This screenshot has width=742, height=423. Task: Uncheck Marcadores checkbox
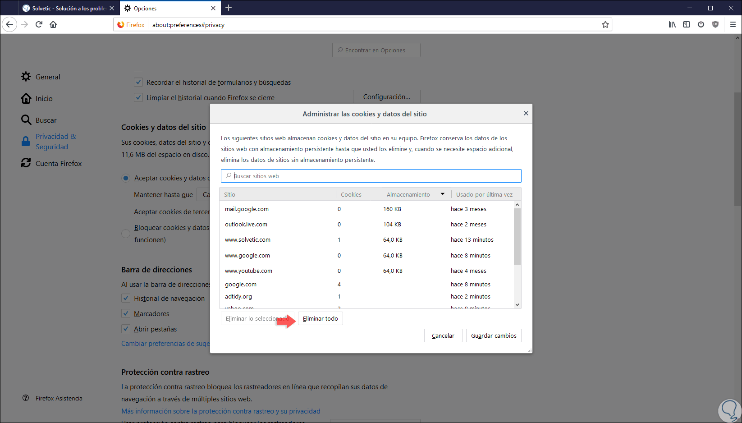coord(126,313)
